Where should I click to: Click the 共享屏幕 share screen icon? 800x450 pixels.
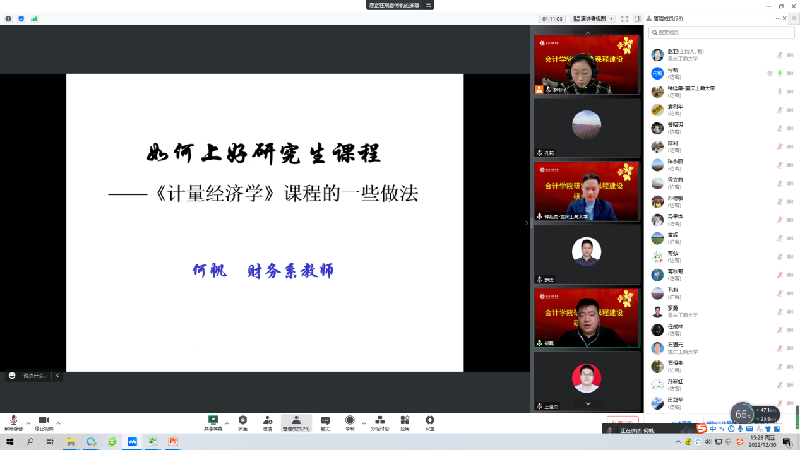[x=213, y=422]
